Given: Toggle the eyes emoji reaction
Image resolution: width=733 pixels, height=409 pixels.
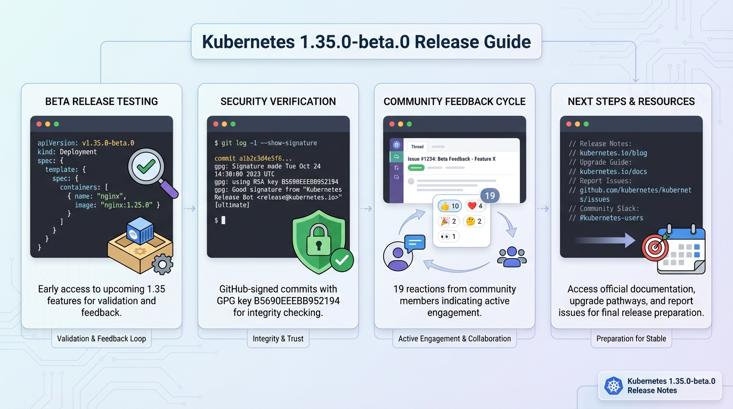Looking at the screenshot, I should point(448,236).
